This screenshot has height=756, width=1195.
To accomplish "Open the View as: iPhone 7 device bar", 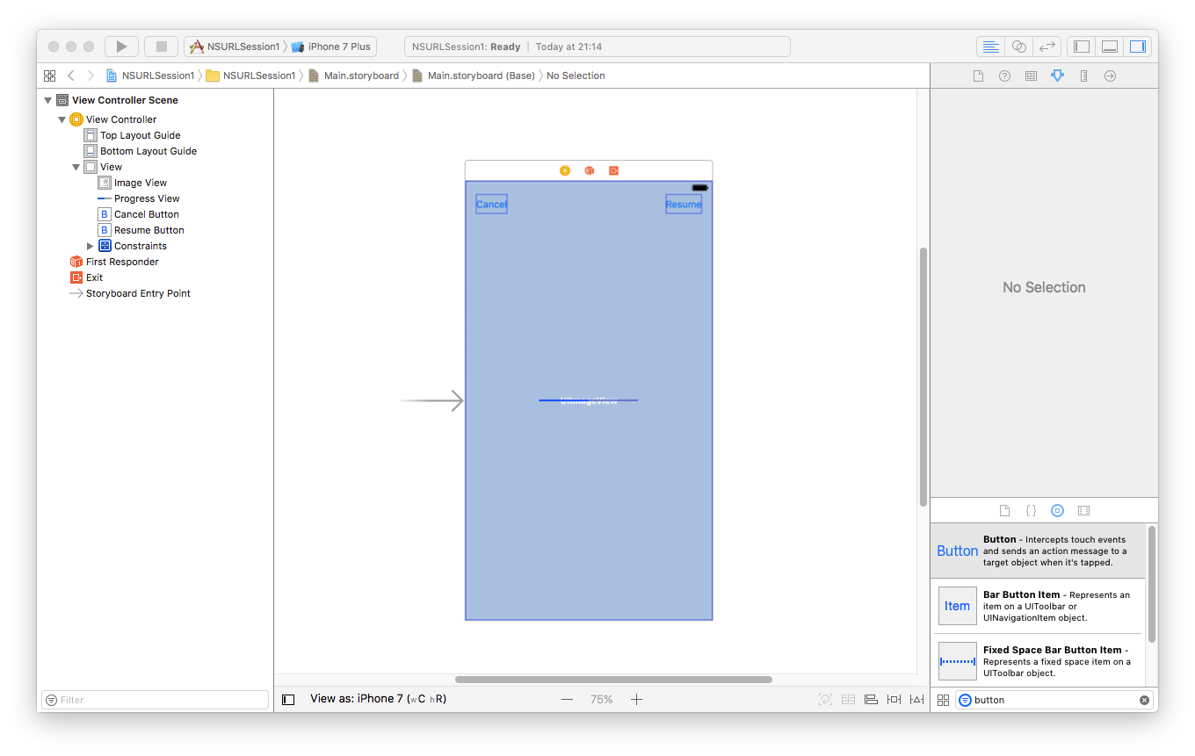I will click(378, 699).
